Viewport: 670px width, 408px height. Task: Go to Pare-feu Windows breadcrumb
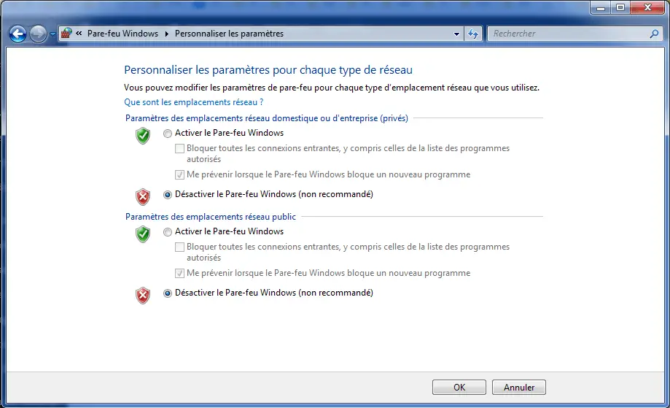pos(122,34)
